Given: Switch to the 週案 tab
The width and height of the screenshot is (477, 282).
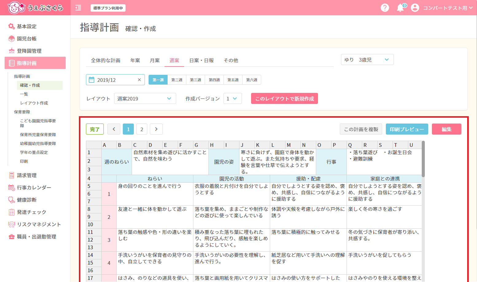Looking at the screenshot, I should [x=174, y=60].
